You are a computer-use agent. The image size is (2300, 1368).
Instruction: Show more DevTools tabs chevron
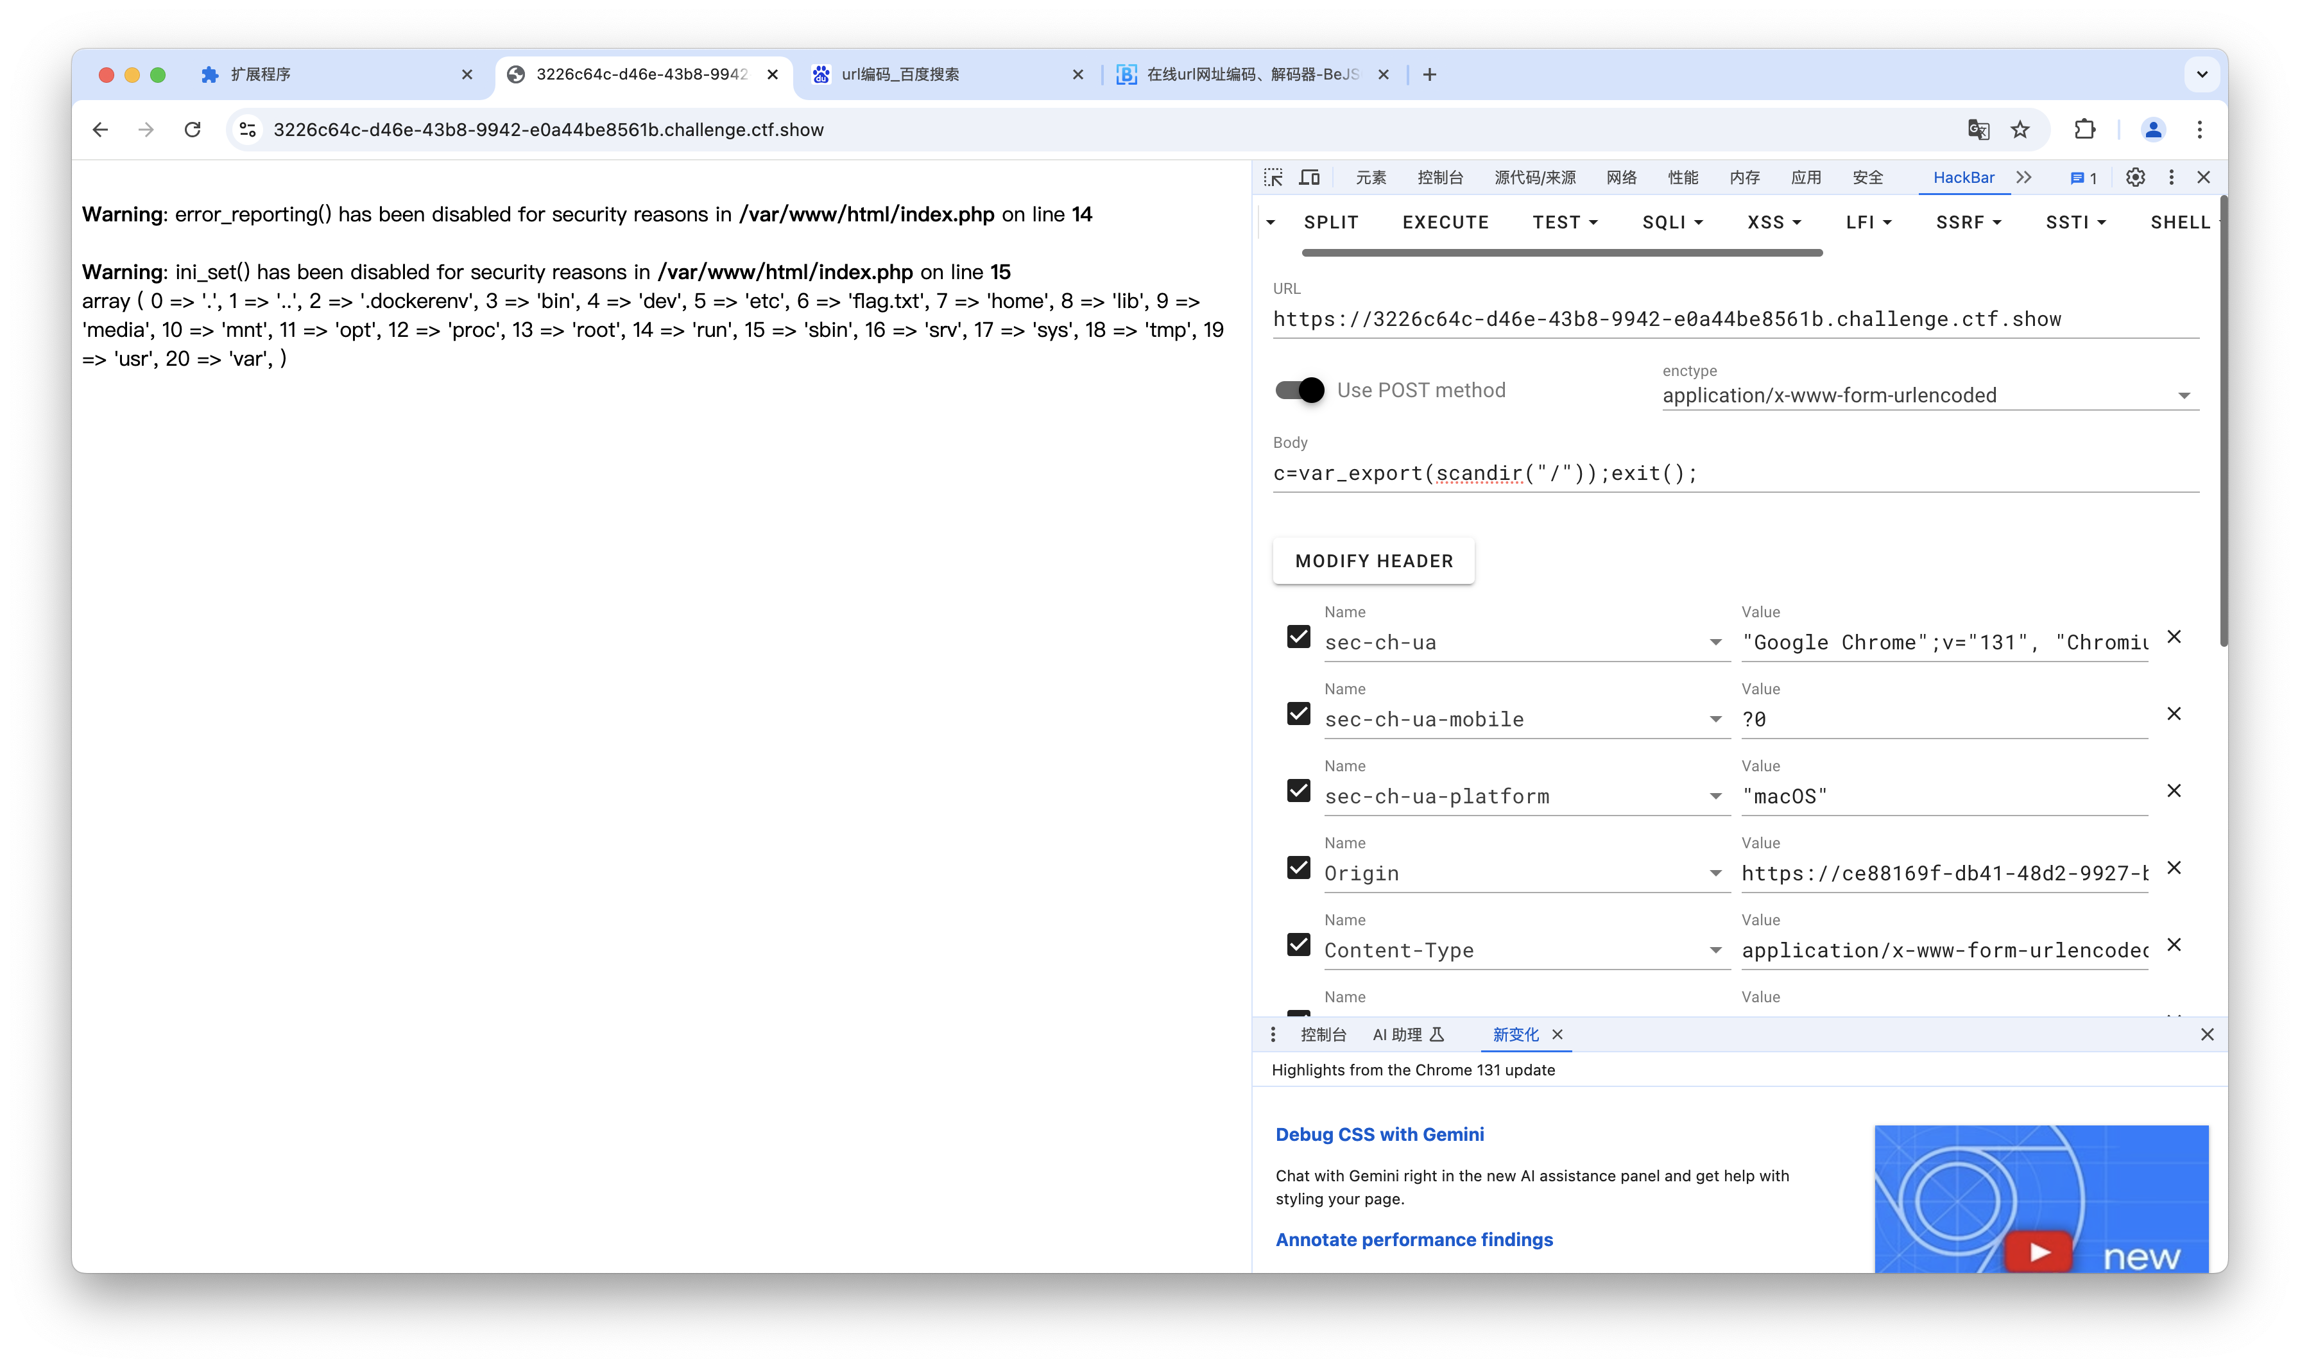click(2023, 177)
